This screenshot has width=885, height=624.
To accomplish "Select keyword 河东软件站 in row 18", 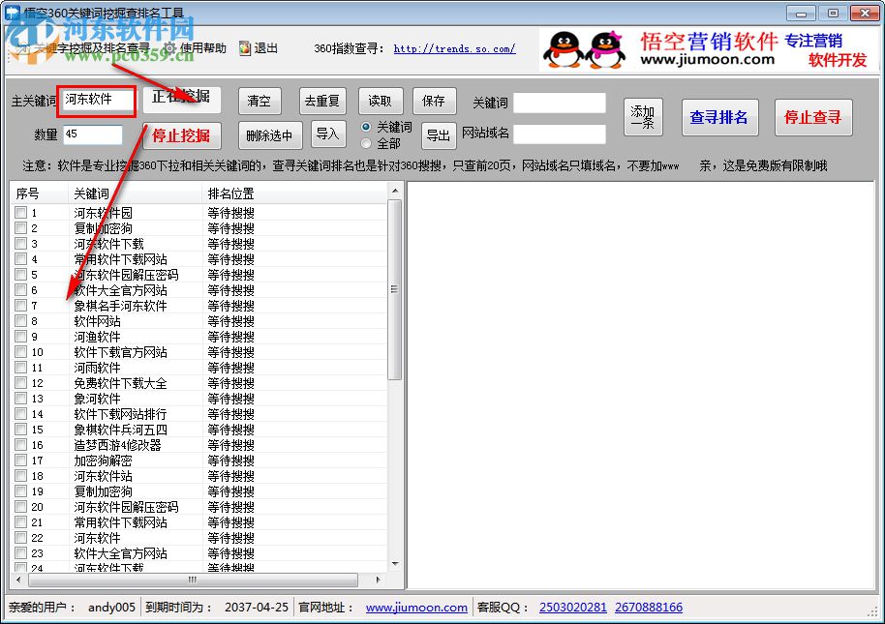I will [103, 476].
